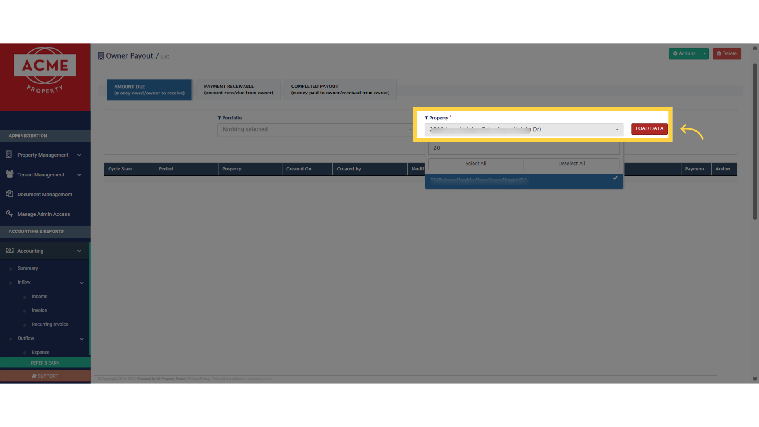Viewport: 759px width, 427px height.
Task: Click the Manage Admin Access key icon
Action: pyautogui.click(x=9, y=213)
